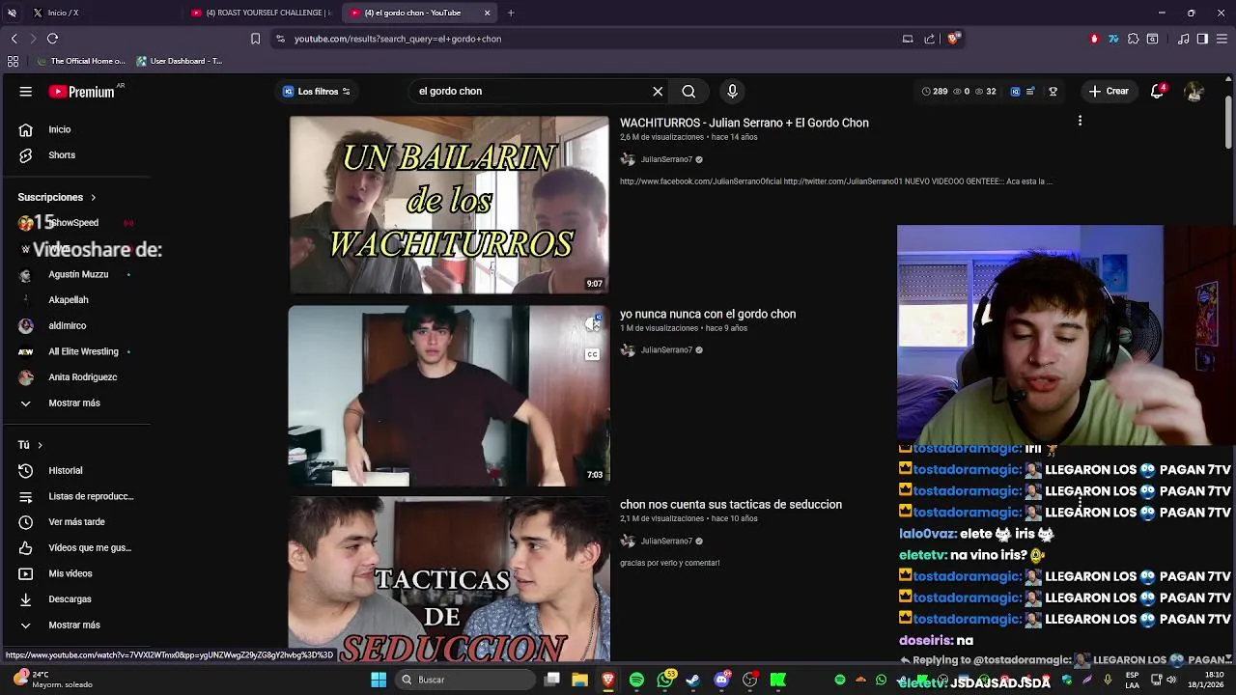Share the page with the share icon
The image size is (1236, 695).
coord(930,39)
